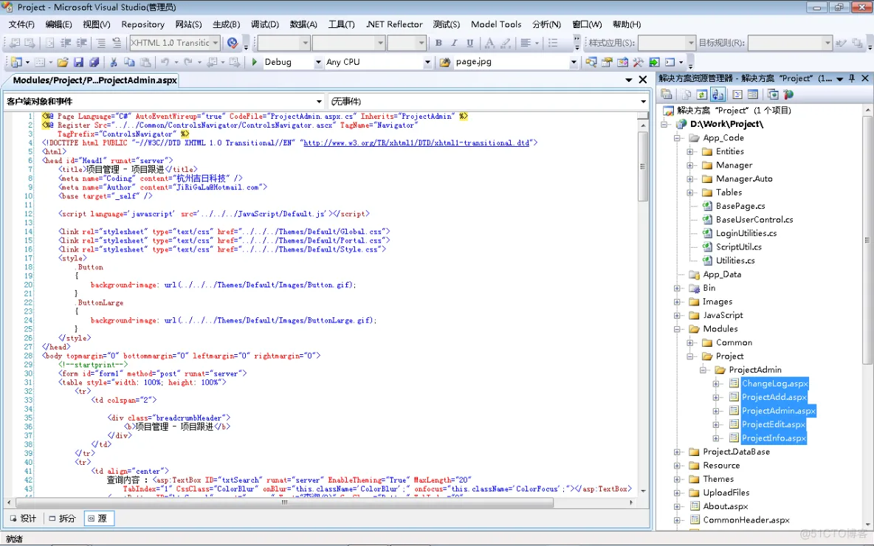Refresh Solution Explorer with green arrows icon
This screenshot has height=546, width=874.
pos(702,94)
